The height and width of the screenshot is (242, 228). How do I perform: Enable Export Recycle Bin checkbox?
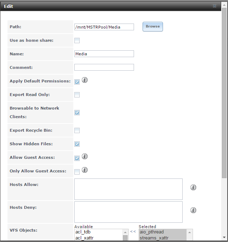coord(77,130)
